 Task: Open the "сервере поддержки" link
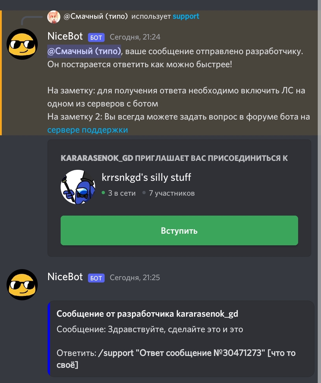pyautogui.click(x=88, y=130)
